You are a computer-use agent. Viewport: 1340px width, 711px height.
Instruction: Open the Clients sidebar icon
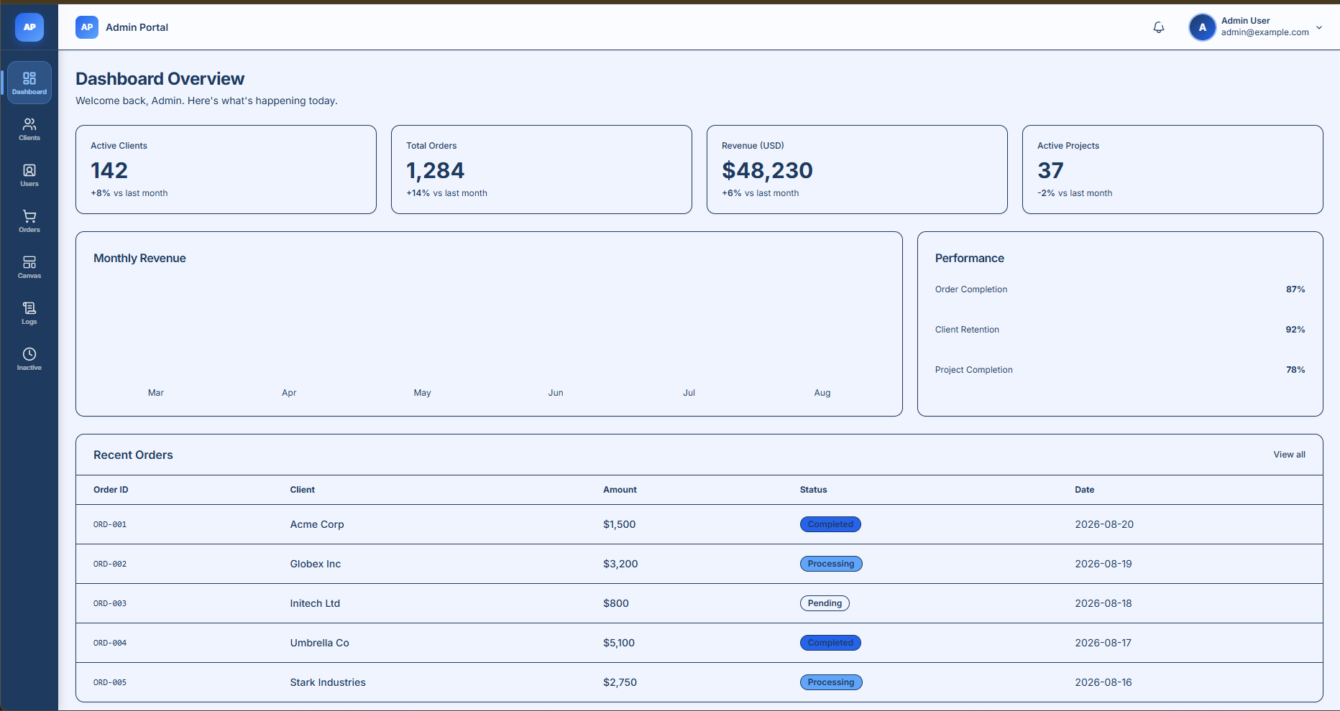pos(29,129)
